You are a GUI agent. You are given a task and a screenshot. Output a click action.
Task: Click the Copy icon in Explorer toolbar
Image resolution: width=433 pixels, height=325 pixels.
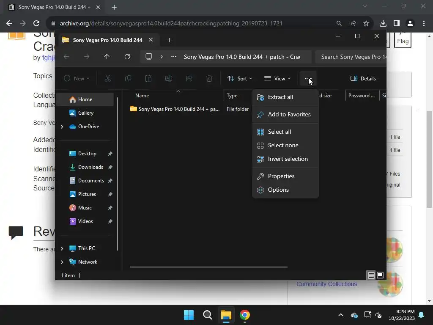(x=128, y=78)
